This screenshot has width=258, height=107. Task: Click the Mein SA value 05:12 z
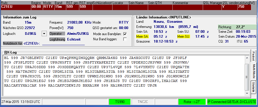click(161, 36)
